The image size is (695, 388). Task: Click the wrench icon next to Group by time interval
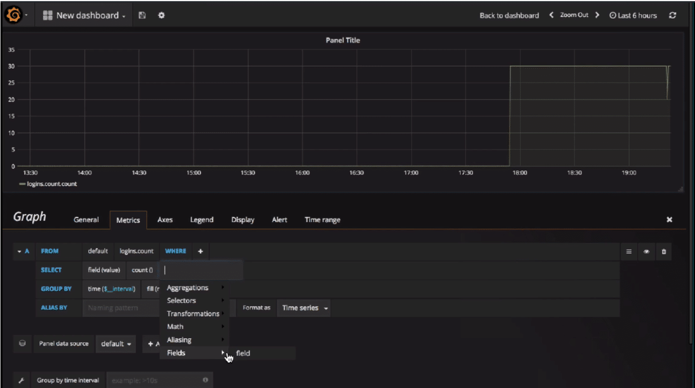click(x=22, y=380)
